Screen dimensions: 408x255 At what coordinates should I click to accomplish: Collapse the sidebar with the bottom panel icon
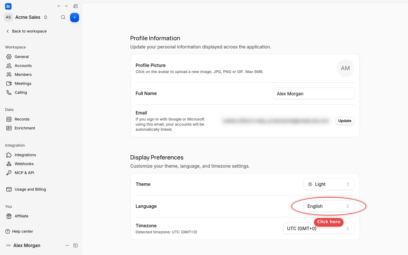click(75, 245)
